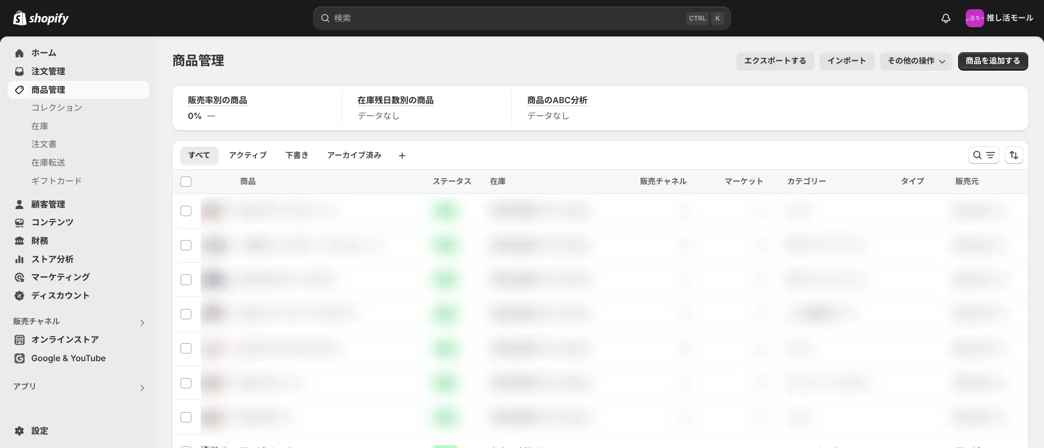Click the カテゴリー column header
Viewport: 1044px width, 448px height.
point(807,181)
